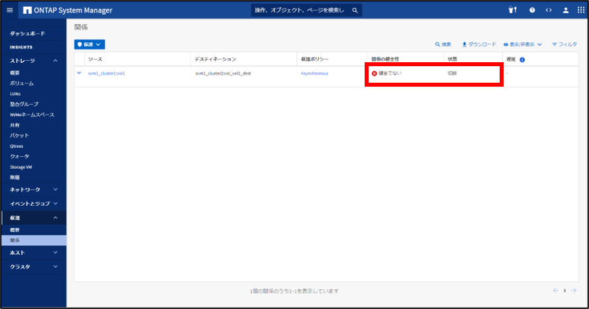This screenshot has height=309, width=589.
Task: Open the 保護 dropdown button
Action: coord(89,44)
